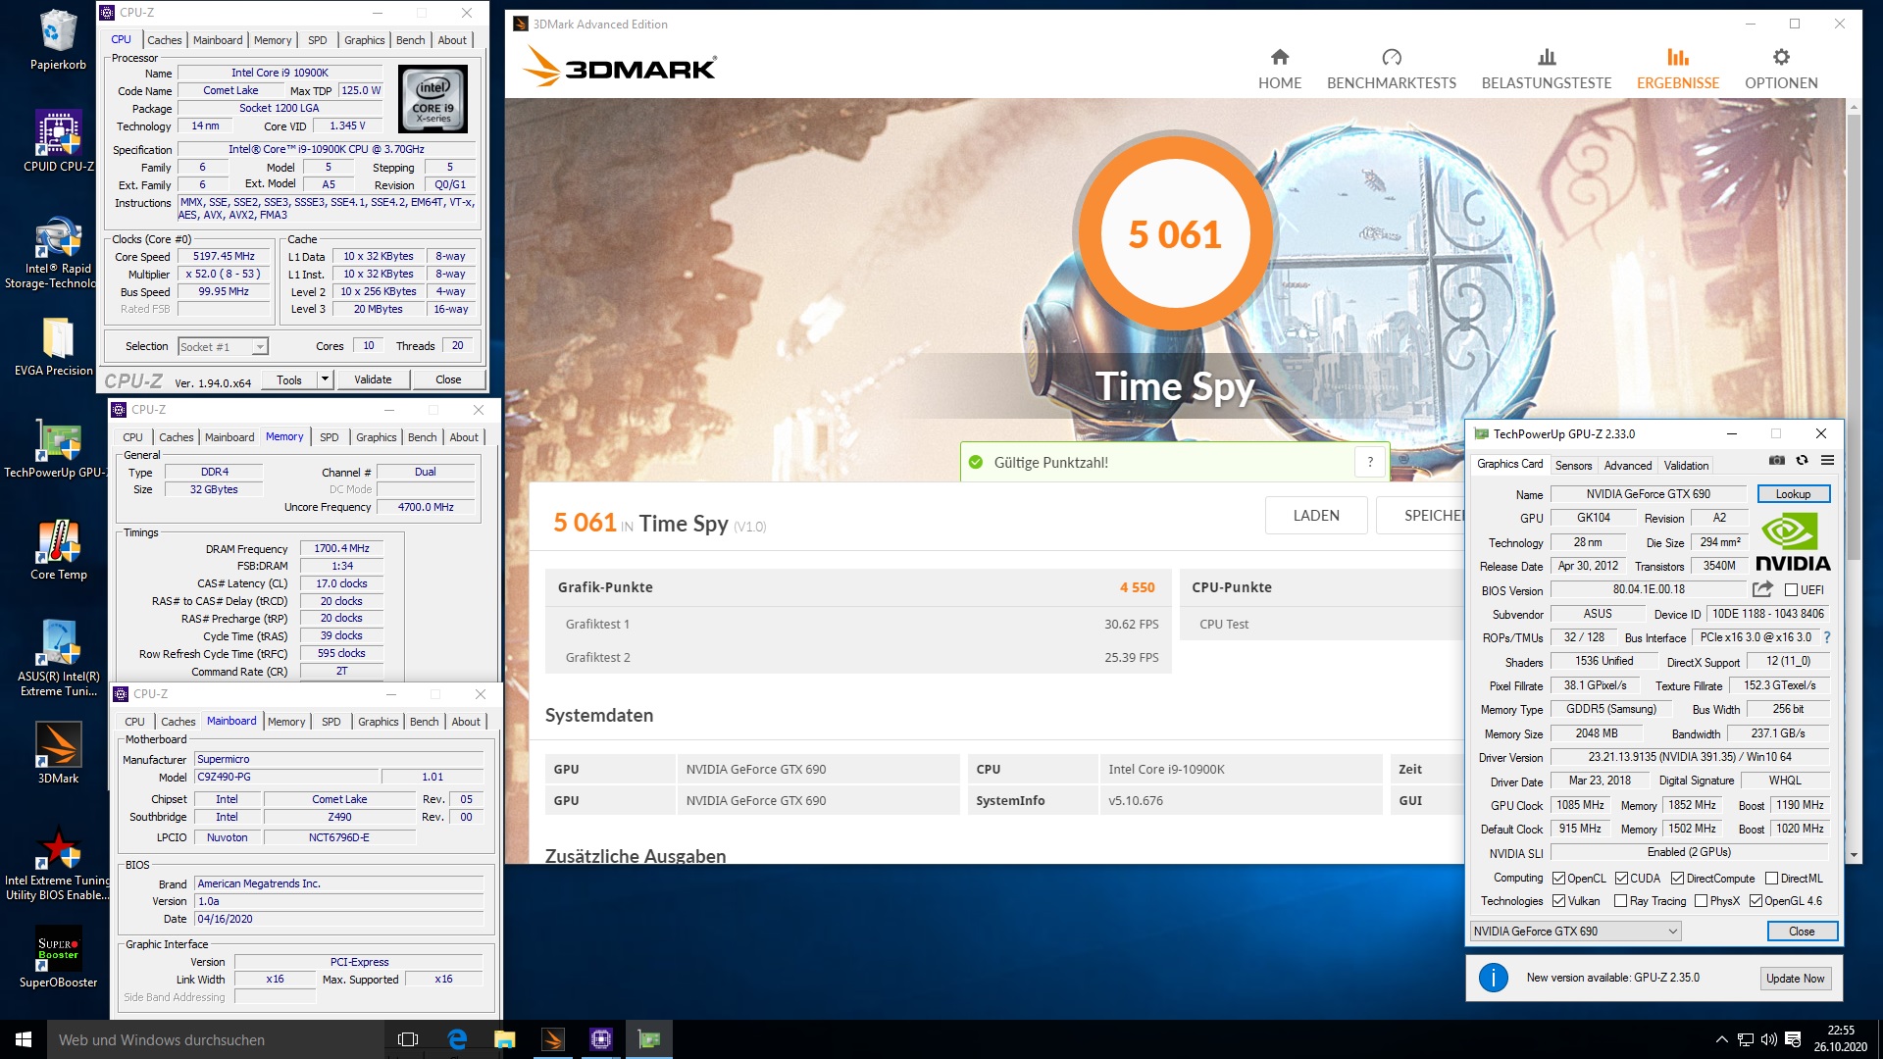The height and width of the screenshot is (1059, 1883).
Task: Open File Explorer from the taskbar
Action: 504,1039
